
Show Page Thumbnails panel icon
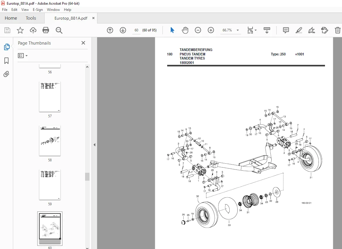click(x=6, y=47)
